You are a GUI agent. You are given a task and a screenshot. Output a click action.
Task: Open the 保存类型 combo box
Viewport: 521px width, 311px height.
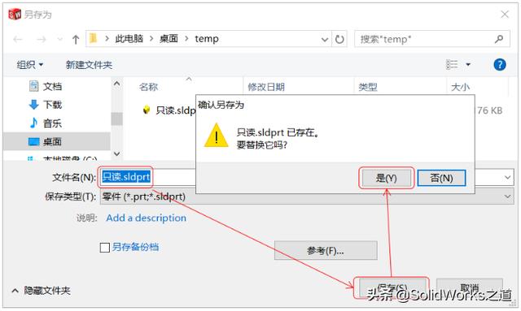click(x=307, y=197)
